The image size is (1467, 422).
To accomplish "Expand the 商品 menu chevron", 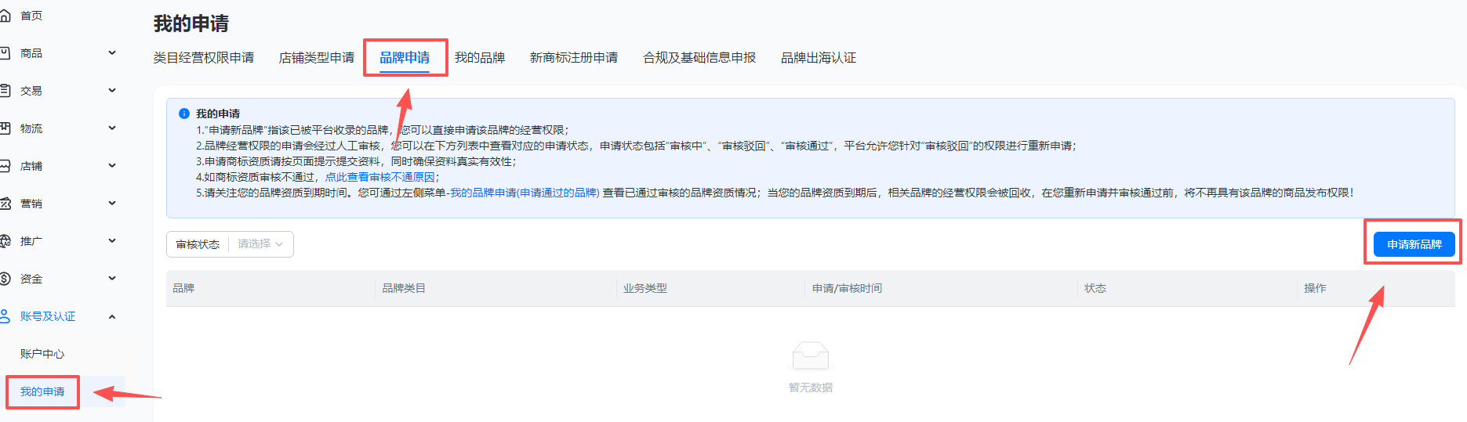I will [x=112, y=53].
